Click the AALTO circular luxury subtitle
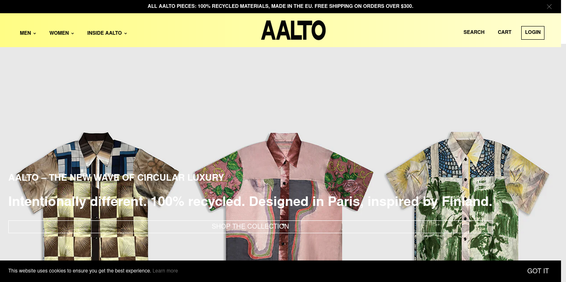The width and height of the screenshot is (566, 282). point(116,177)
